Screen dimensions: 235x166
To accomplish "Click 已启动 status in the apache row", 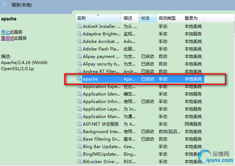I will click(147, 79).
